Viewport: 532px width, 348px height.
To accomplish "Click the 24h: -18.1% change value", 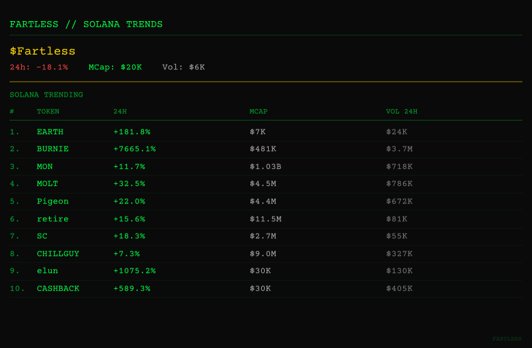I will (39, 67).
